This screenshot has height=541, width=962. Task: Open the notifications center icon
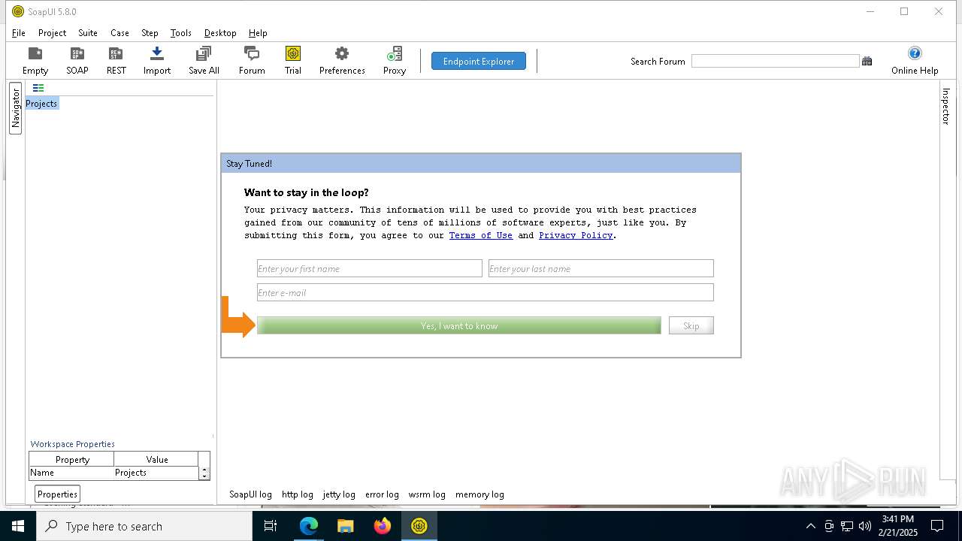[x=936, y=526]
